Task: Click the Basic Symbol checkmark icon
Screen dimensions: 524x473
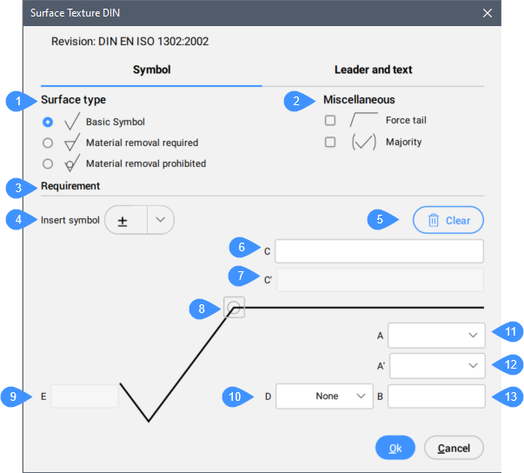Action: pyautogui.click(x=71, y=122)
